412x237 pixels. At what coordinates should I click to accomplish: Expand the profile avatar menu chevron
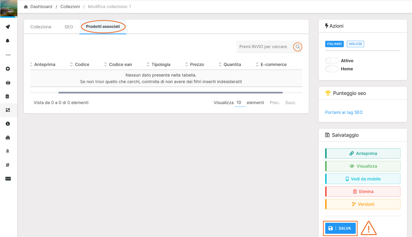coord(8,8)
